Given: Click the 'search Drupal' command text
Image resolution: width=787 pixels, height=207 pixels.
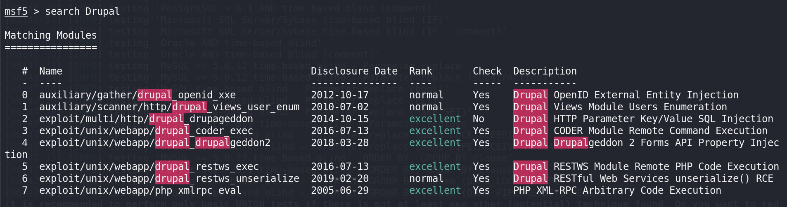Looking at the screenshot, I should 82,12.
